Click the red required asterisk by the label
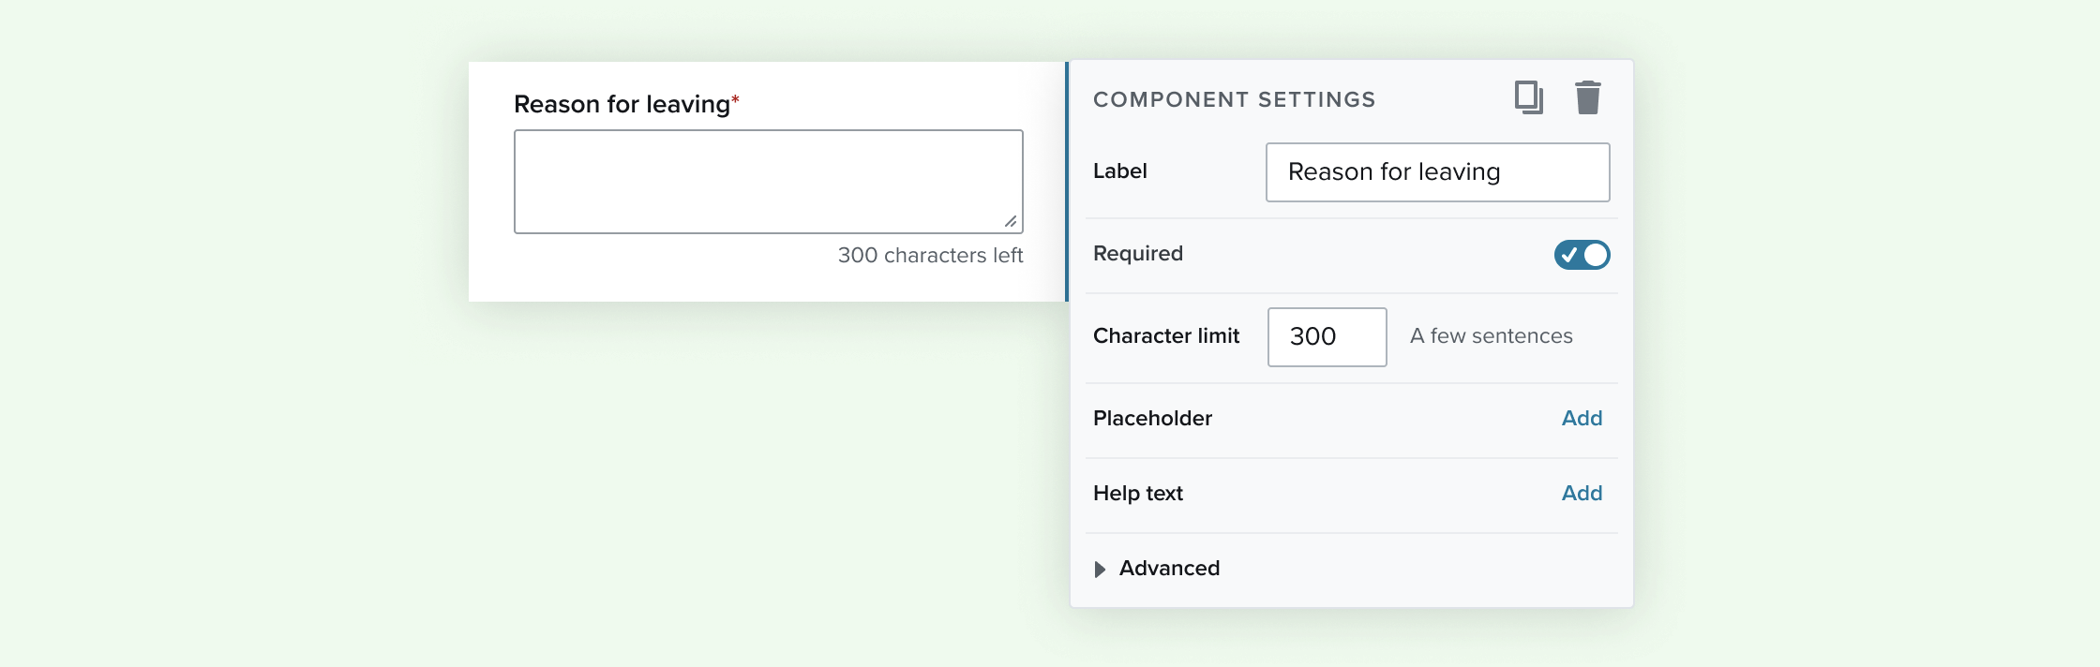Image resolution: width=2100 pixels, height=667 pixels. point(736,99)
